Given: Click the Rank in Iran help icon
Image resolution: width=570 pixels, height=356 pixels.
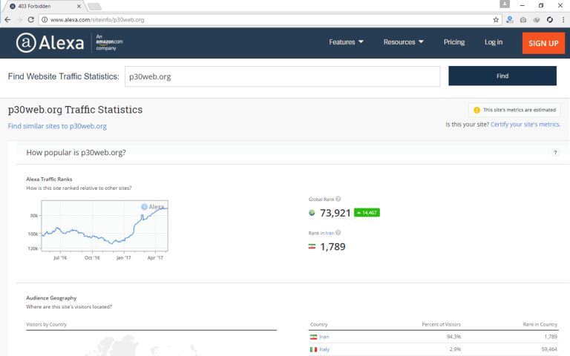Looking at the screenshot, I should point(338,232).
